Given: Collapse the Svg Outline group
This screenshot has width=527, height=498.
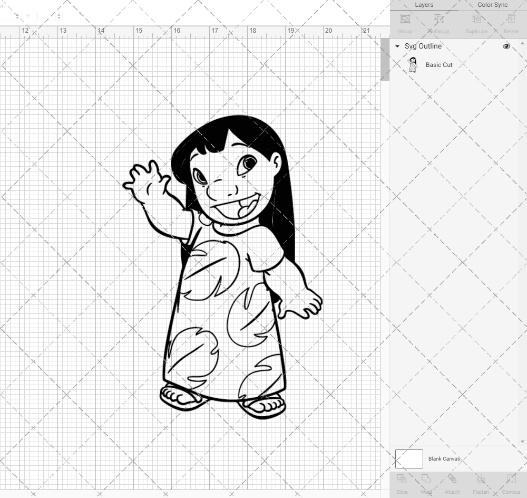Looking at the screenshot, I should tap(397, 46).
